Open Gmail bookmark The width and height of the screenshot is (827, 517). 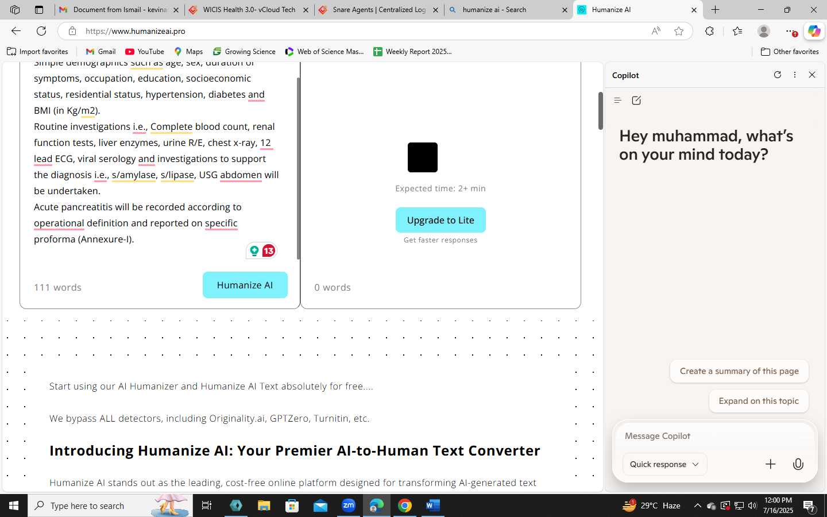101,52
